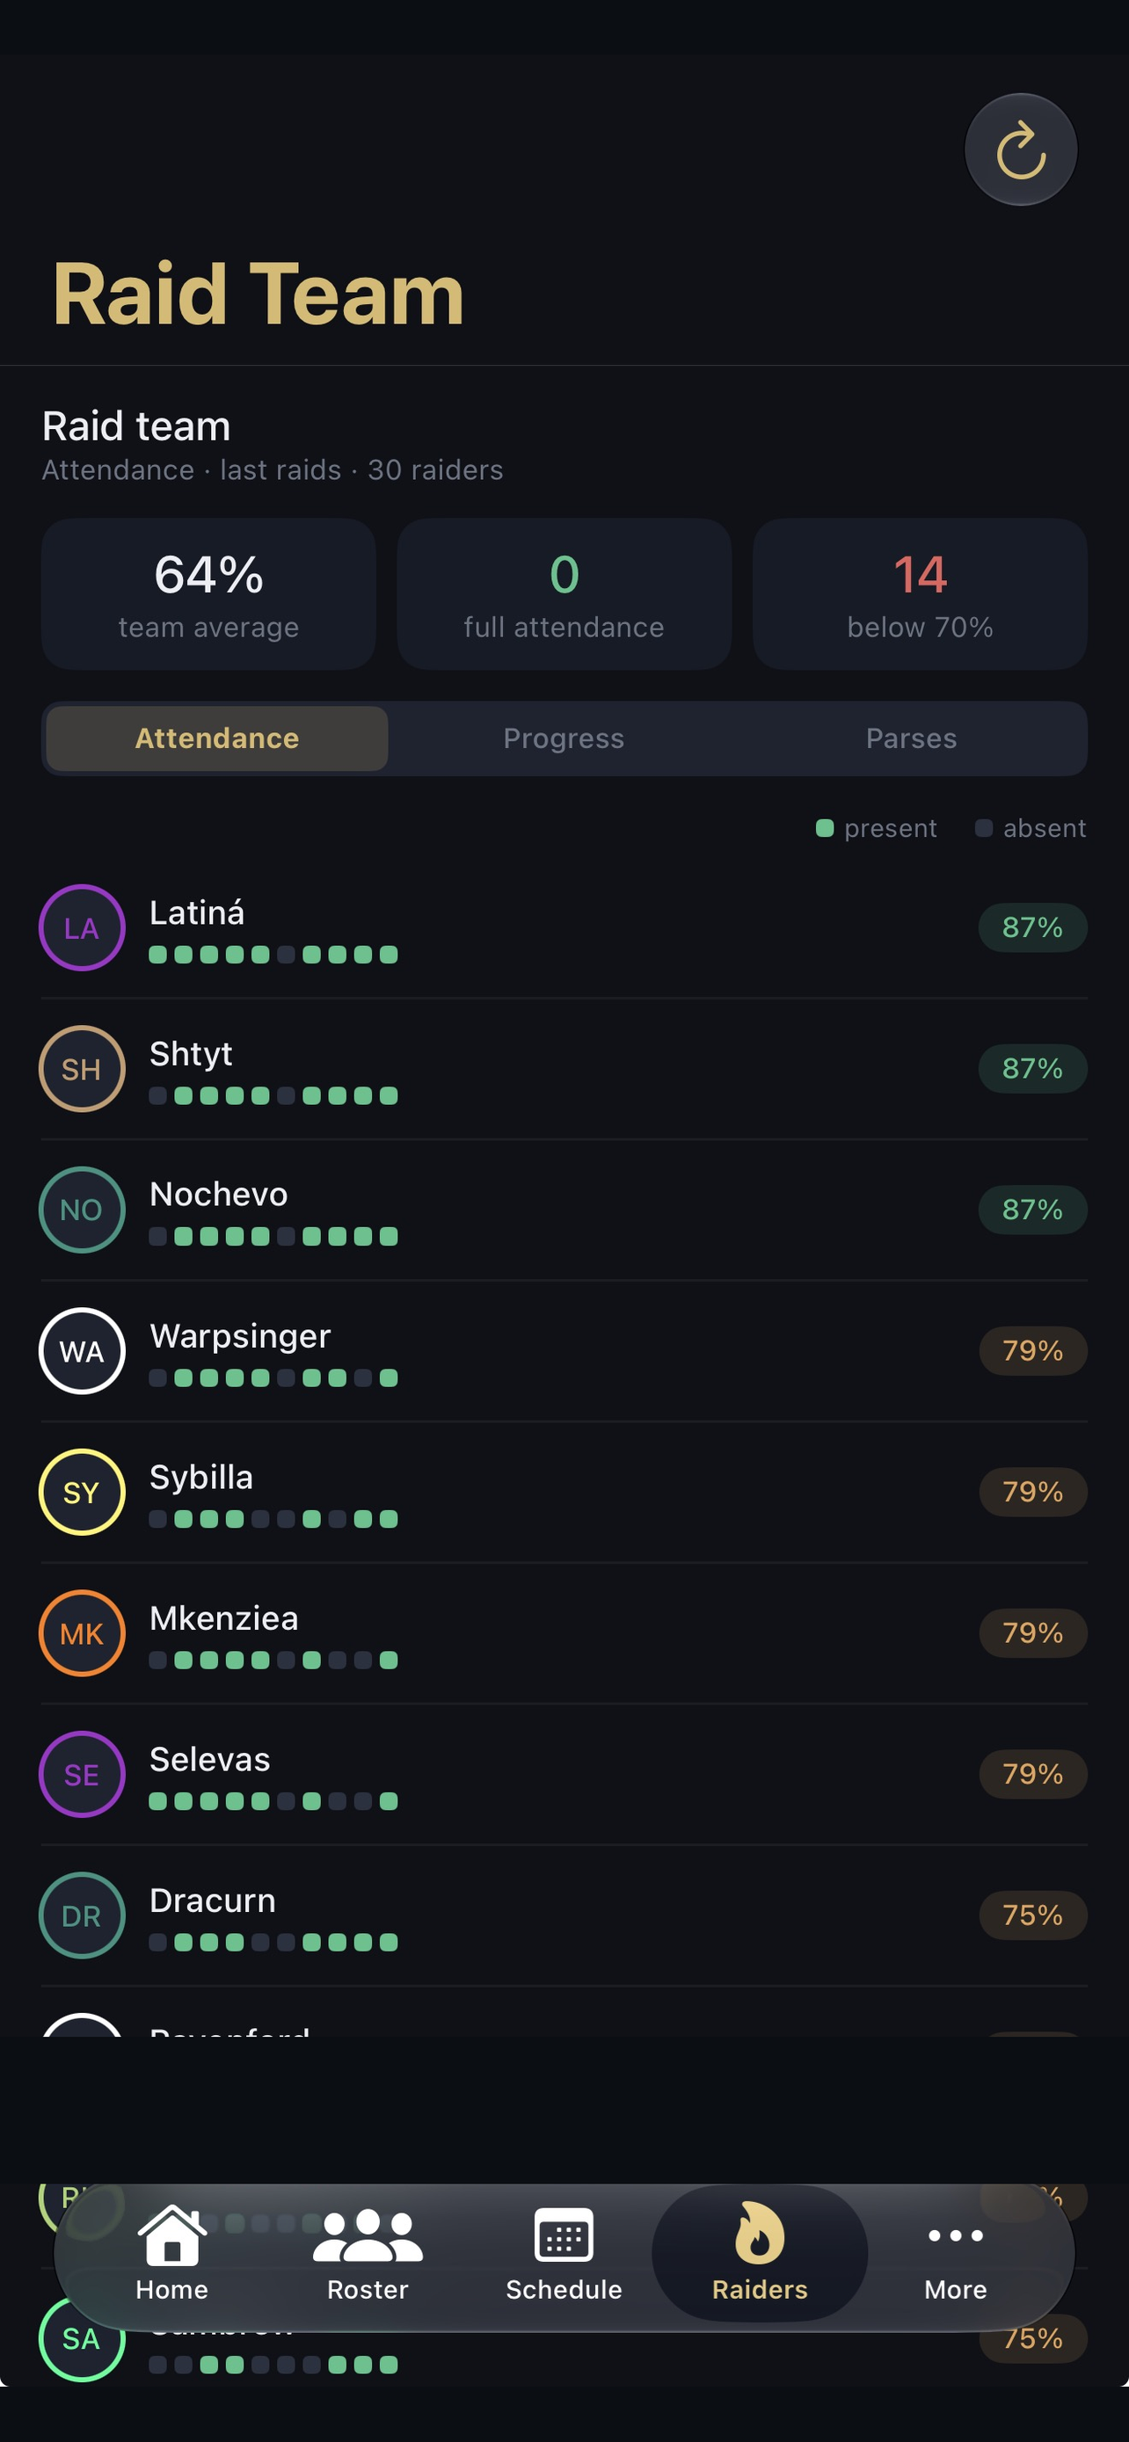This screenshot has width=1129, height=2442.
Task: Tap Warpsinger's WA avatar circle
Action: 82,1351
